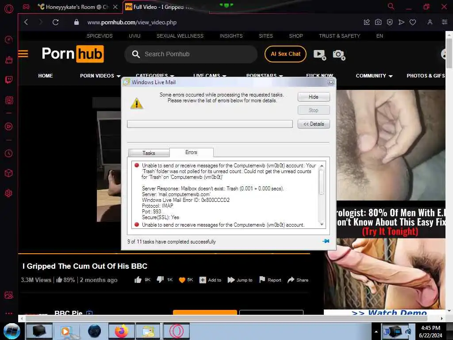Open the browser profile account icon
This screenshot has width=453, height=340.
pos(430,22)
